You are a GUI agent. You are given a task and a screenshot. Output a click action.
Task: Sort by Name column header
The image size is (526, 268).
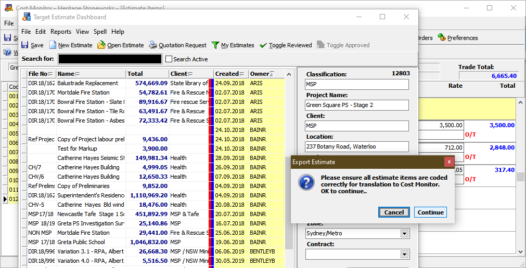click(91, 74)
